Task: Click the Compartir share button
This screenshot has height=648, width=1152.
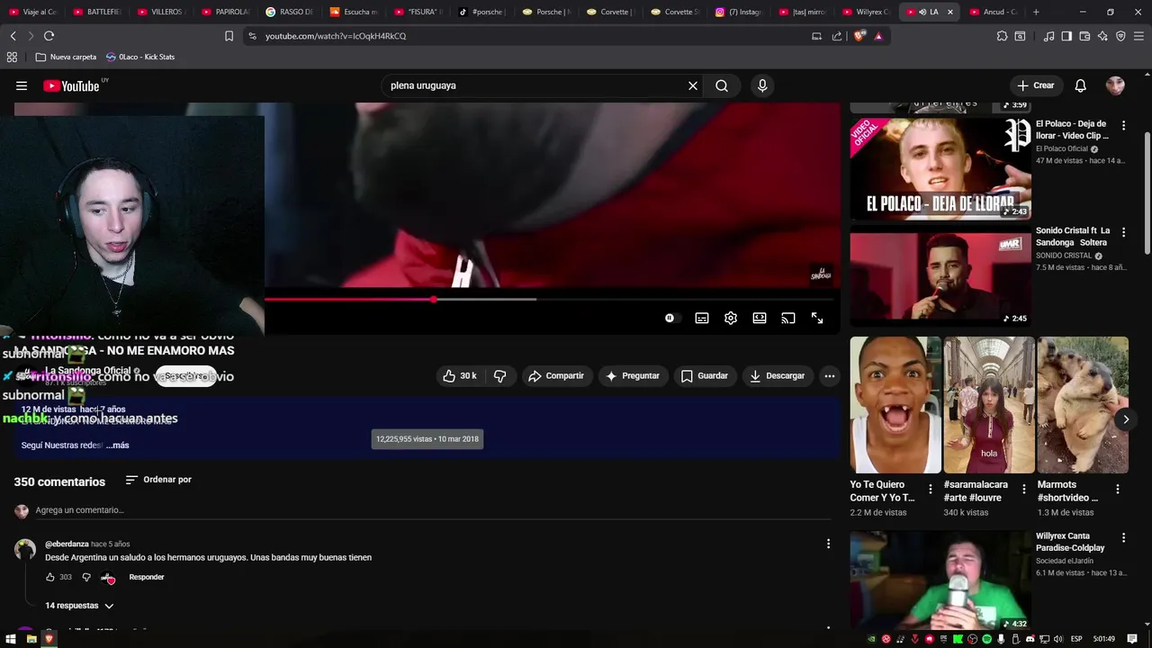Action: (556, 375)
